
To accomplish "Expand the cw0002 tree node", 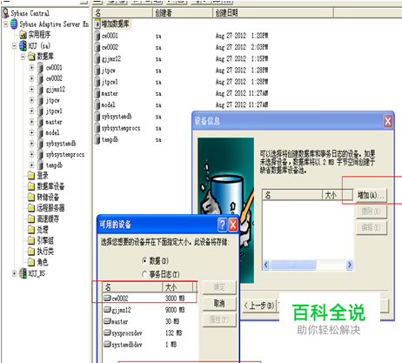I will (x=31, y=78).
